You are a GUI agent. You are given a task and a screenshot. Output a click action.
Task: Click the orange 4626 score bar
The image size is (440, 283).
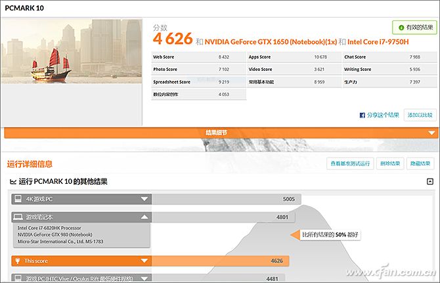220,261
